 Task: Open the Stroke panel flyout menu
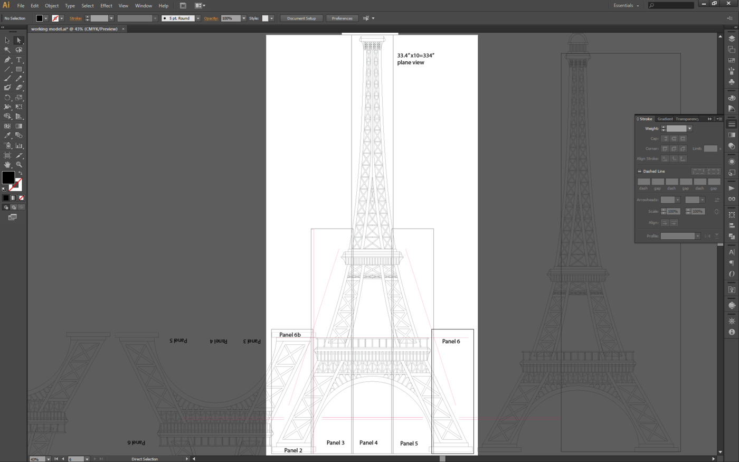(719, 119)
